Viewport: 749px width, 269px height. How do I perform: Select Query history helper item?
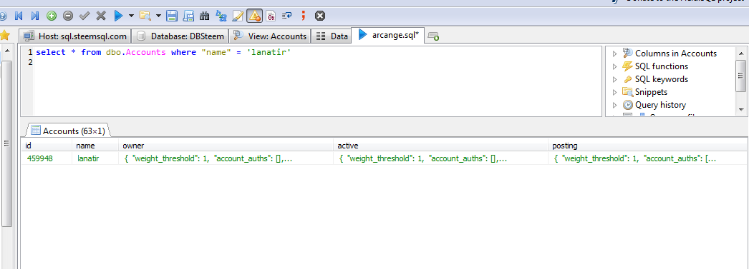[660, 105]
